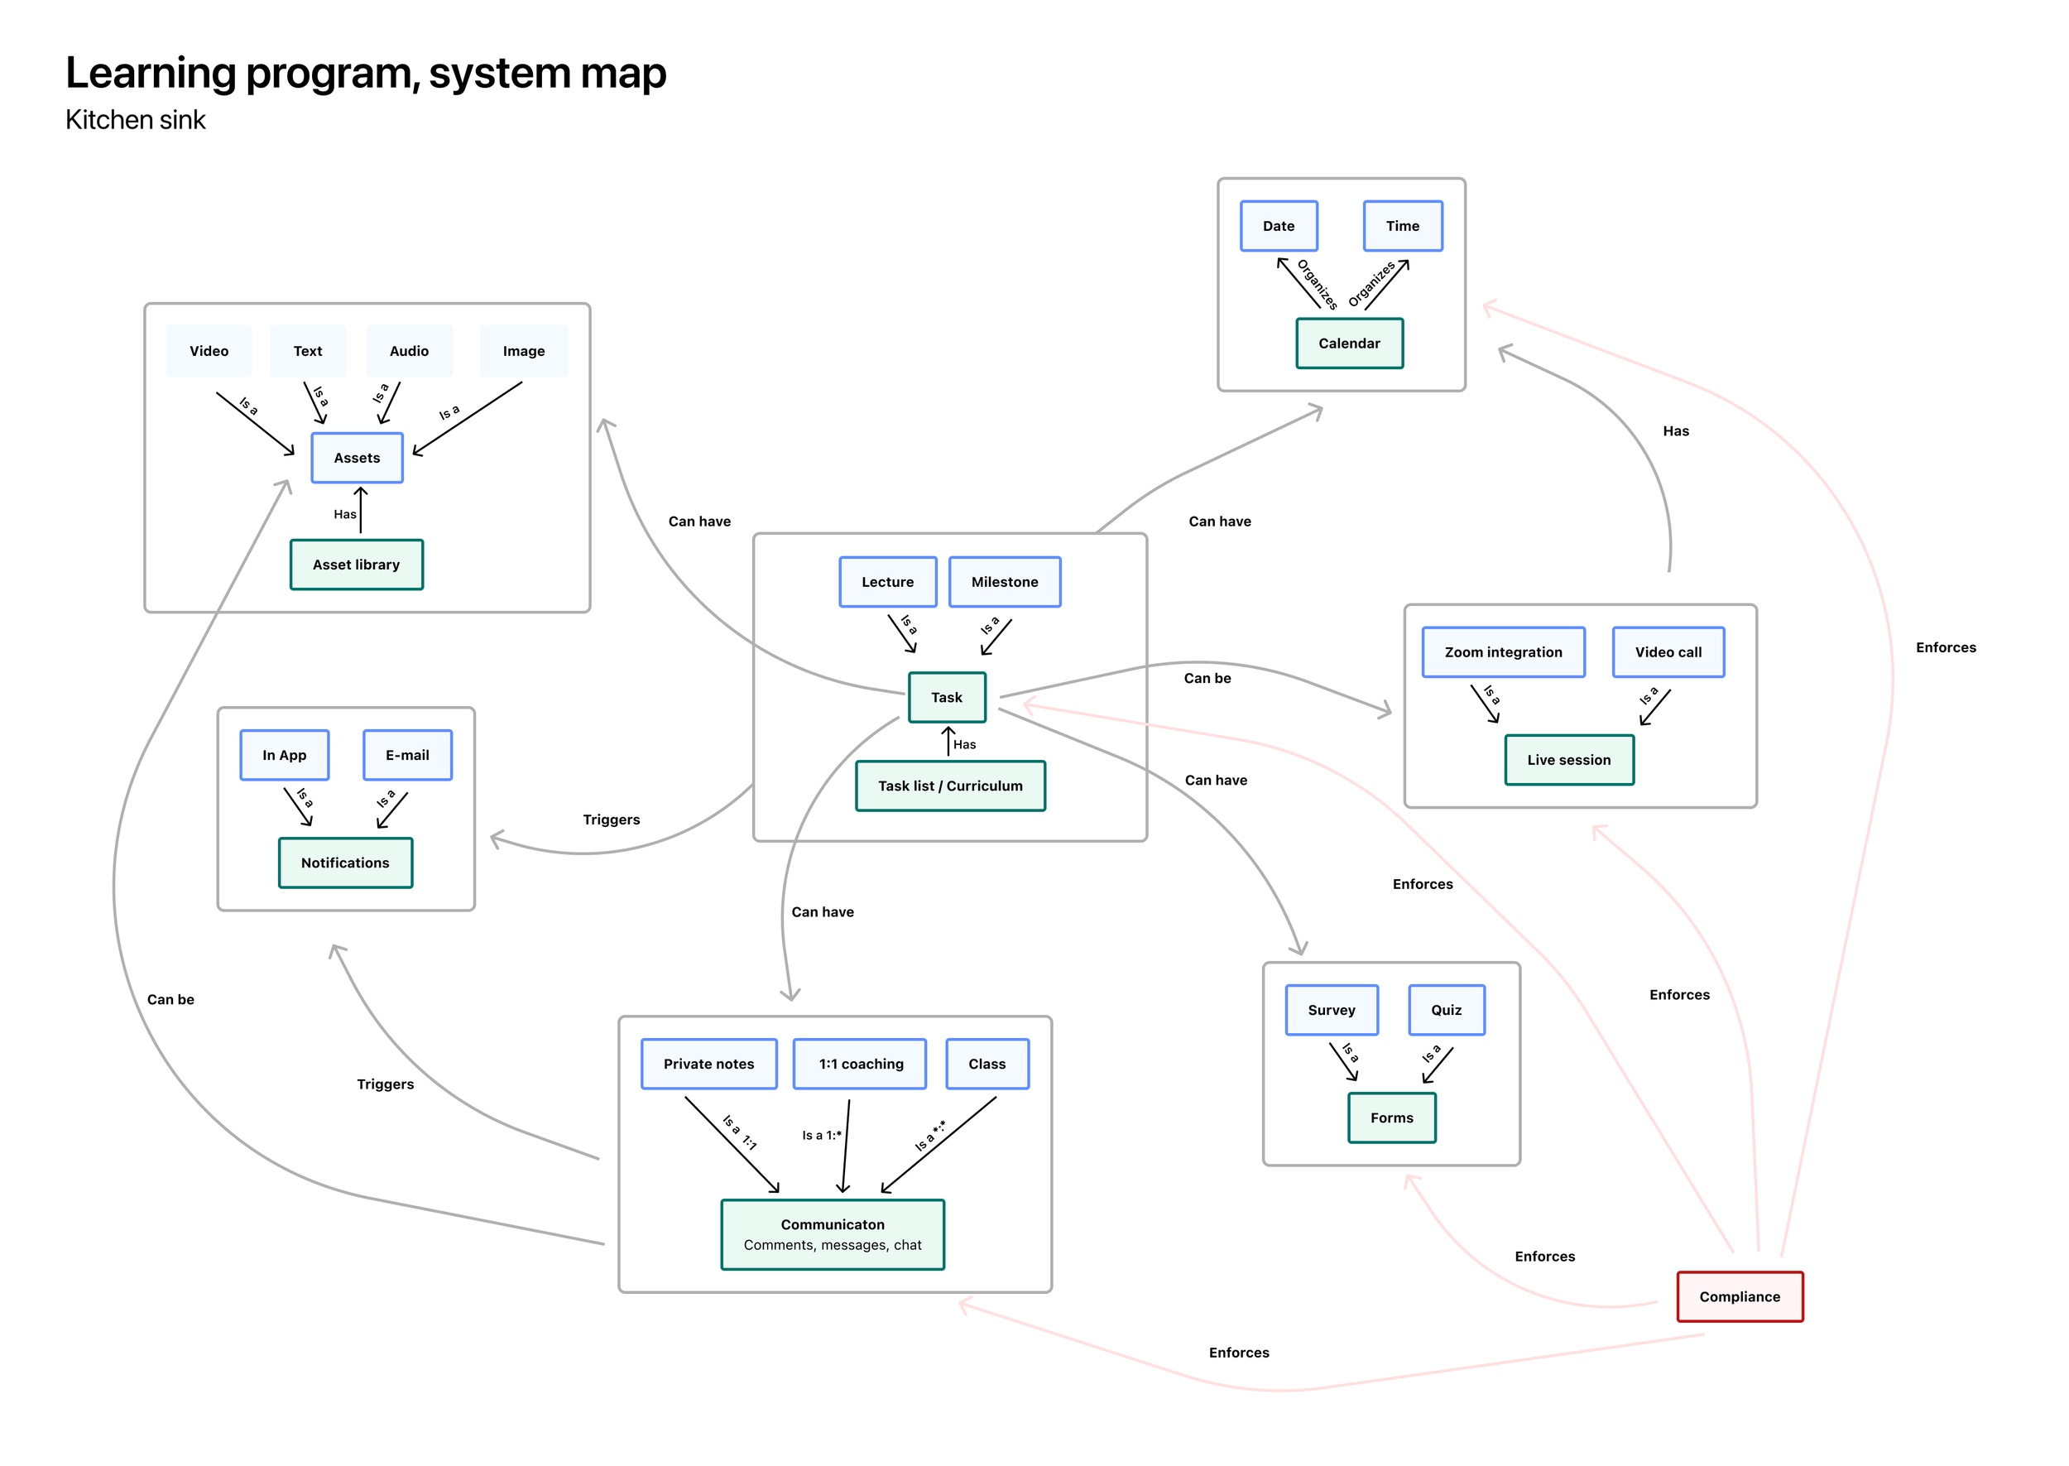2069x1466 pixels.
Task: Select the 1:1 coaching node
Action: [x=860, y=1064]
